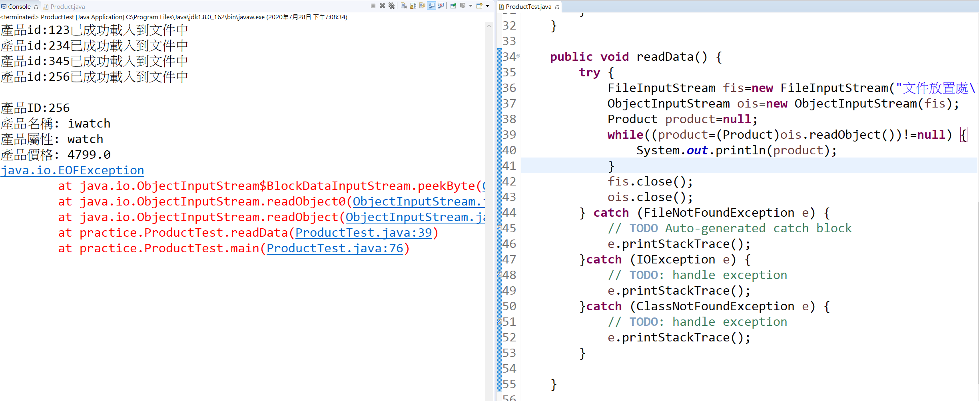979x401 pixels.
Task: Open ObjectInputStream.java link on the readObject line
Action: click(415, 217)
